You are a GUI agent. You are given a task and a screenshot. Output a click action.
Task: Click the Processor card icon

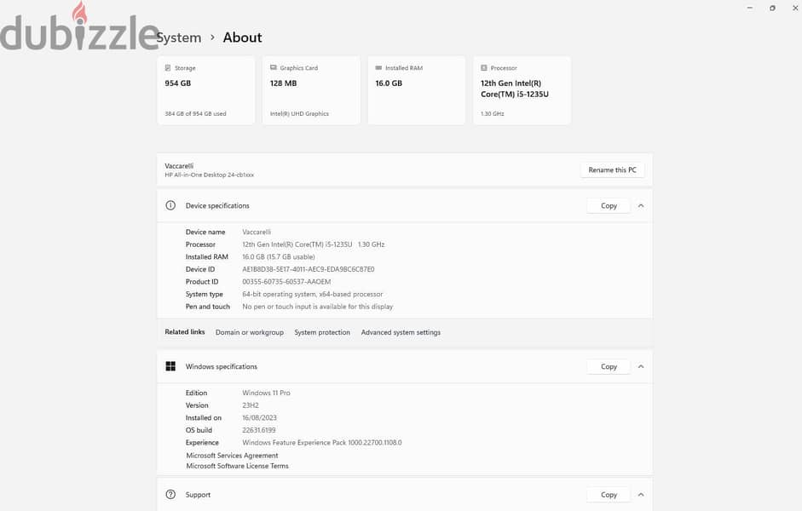(x=484, y=67)
